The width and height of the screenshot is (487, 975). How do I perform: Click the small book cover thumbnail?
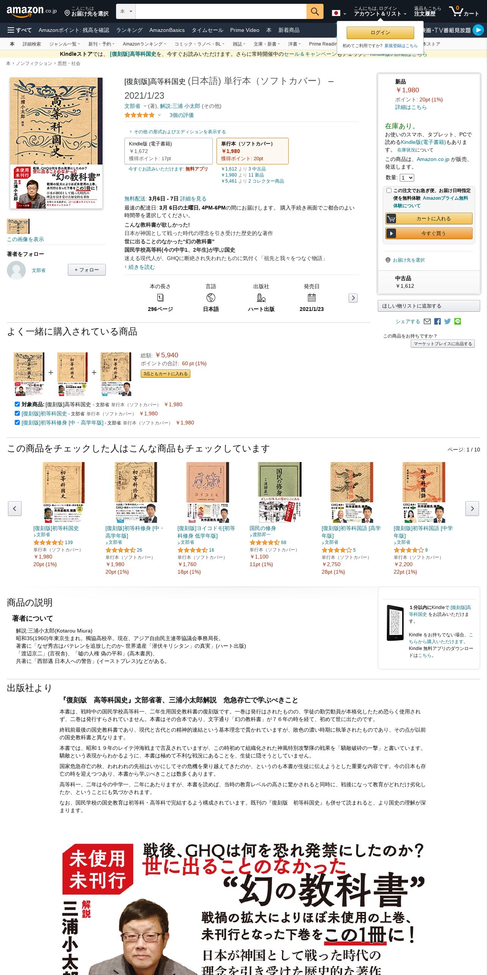pyautogui.click(x=18, y=227)
